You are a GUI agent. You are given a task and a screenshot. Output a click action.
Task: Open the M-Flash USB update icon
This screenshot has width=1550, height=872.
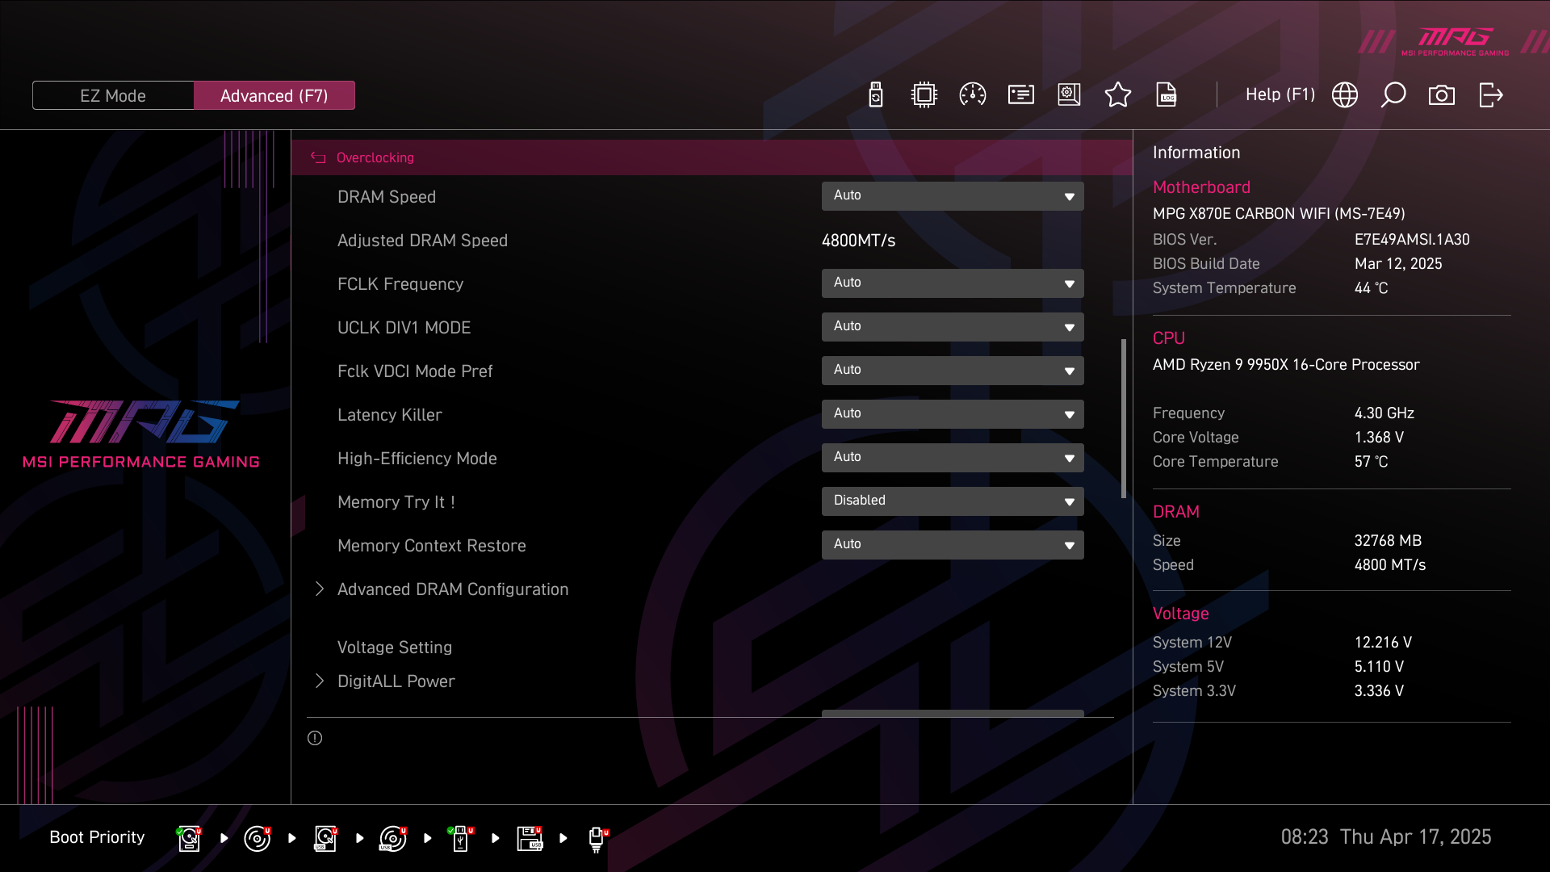pos(875,95)
